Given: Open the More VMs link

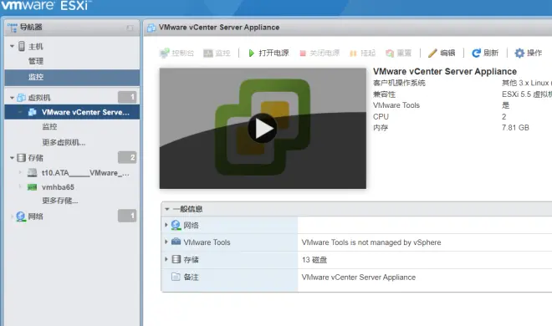Looking at the screenshot, I should pyautogui.click(x=64, y=142).
